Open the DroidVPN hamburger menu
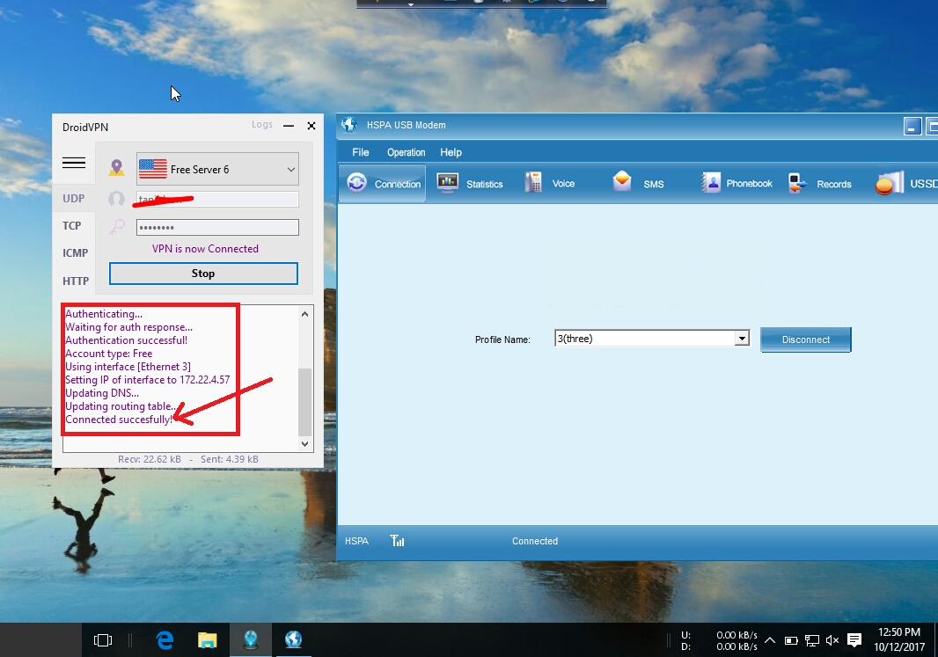938x657 pixels. (x=74, y=163)
